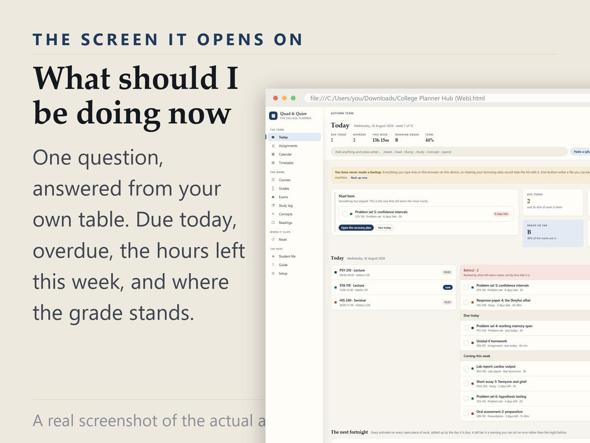Go to Calendar in the sidebar

pos(295,155)
